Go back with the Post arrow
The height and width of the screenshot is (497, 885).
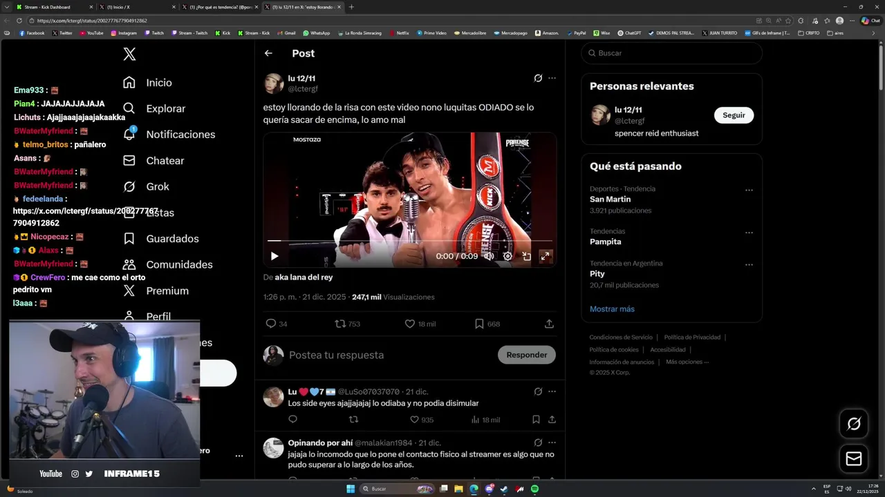point(268,53)
